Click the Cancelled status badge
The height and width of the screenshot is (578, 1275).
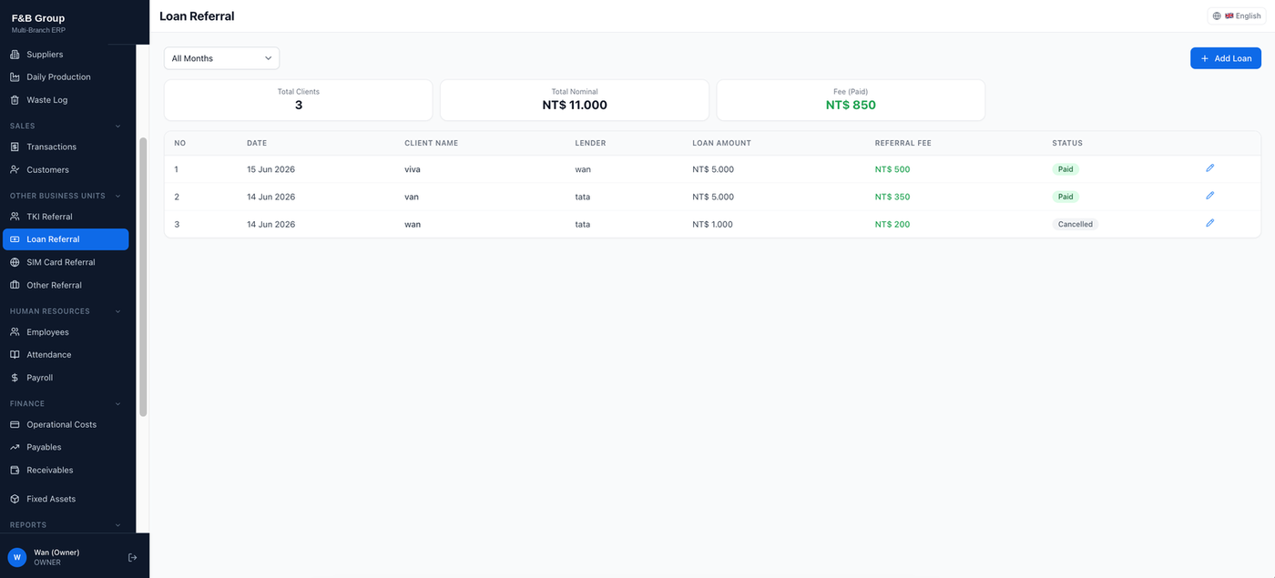1076,224
